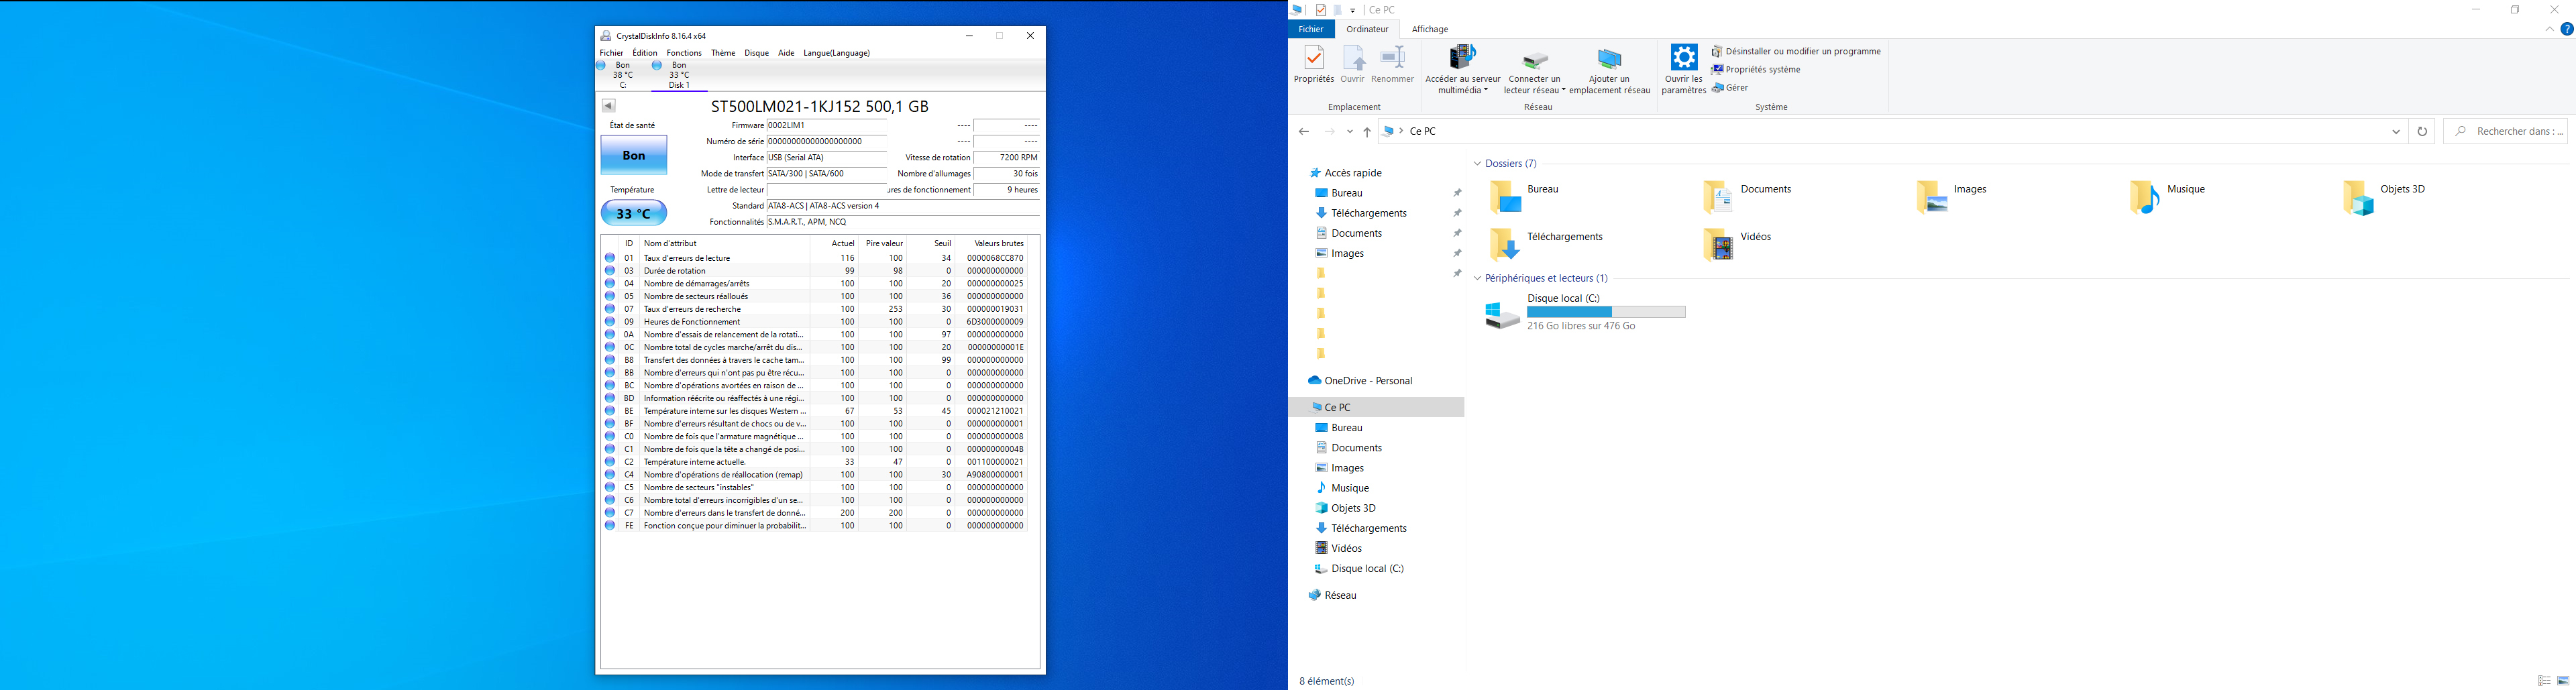Select the Heures de Fonctionnement attribute row
This screenshot has height=690, width=2576.
tap(815, 322)
